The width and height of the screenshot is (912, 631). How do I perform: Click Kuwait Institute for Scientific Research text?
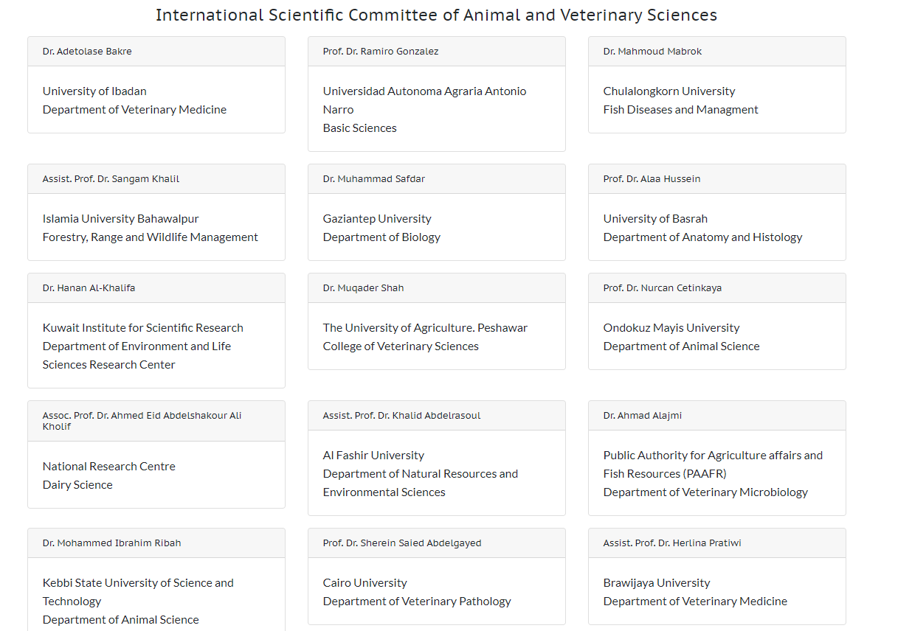tap(143, 328)
